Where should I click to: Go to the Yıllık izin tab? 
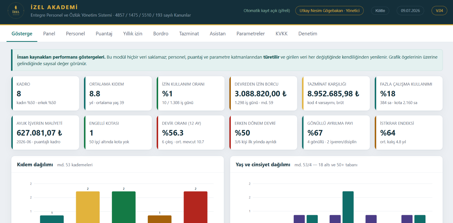pos(133,34)
